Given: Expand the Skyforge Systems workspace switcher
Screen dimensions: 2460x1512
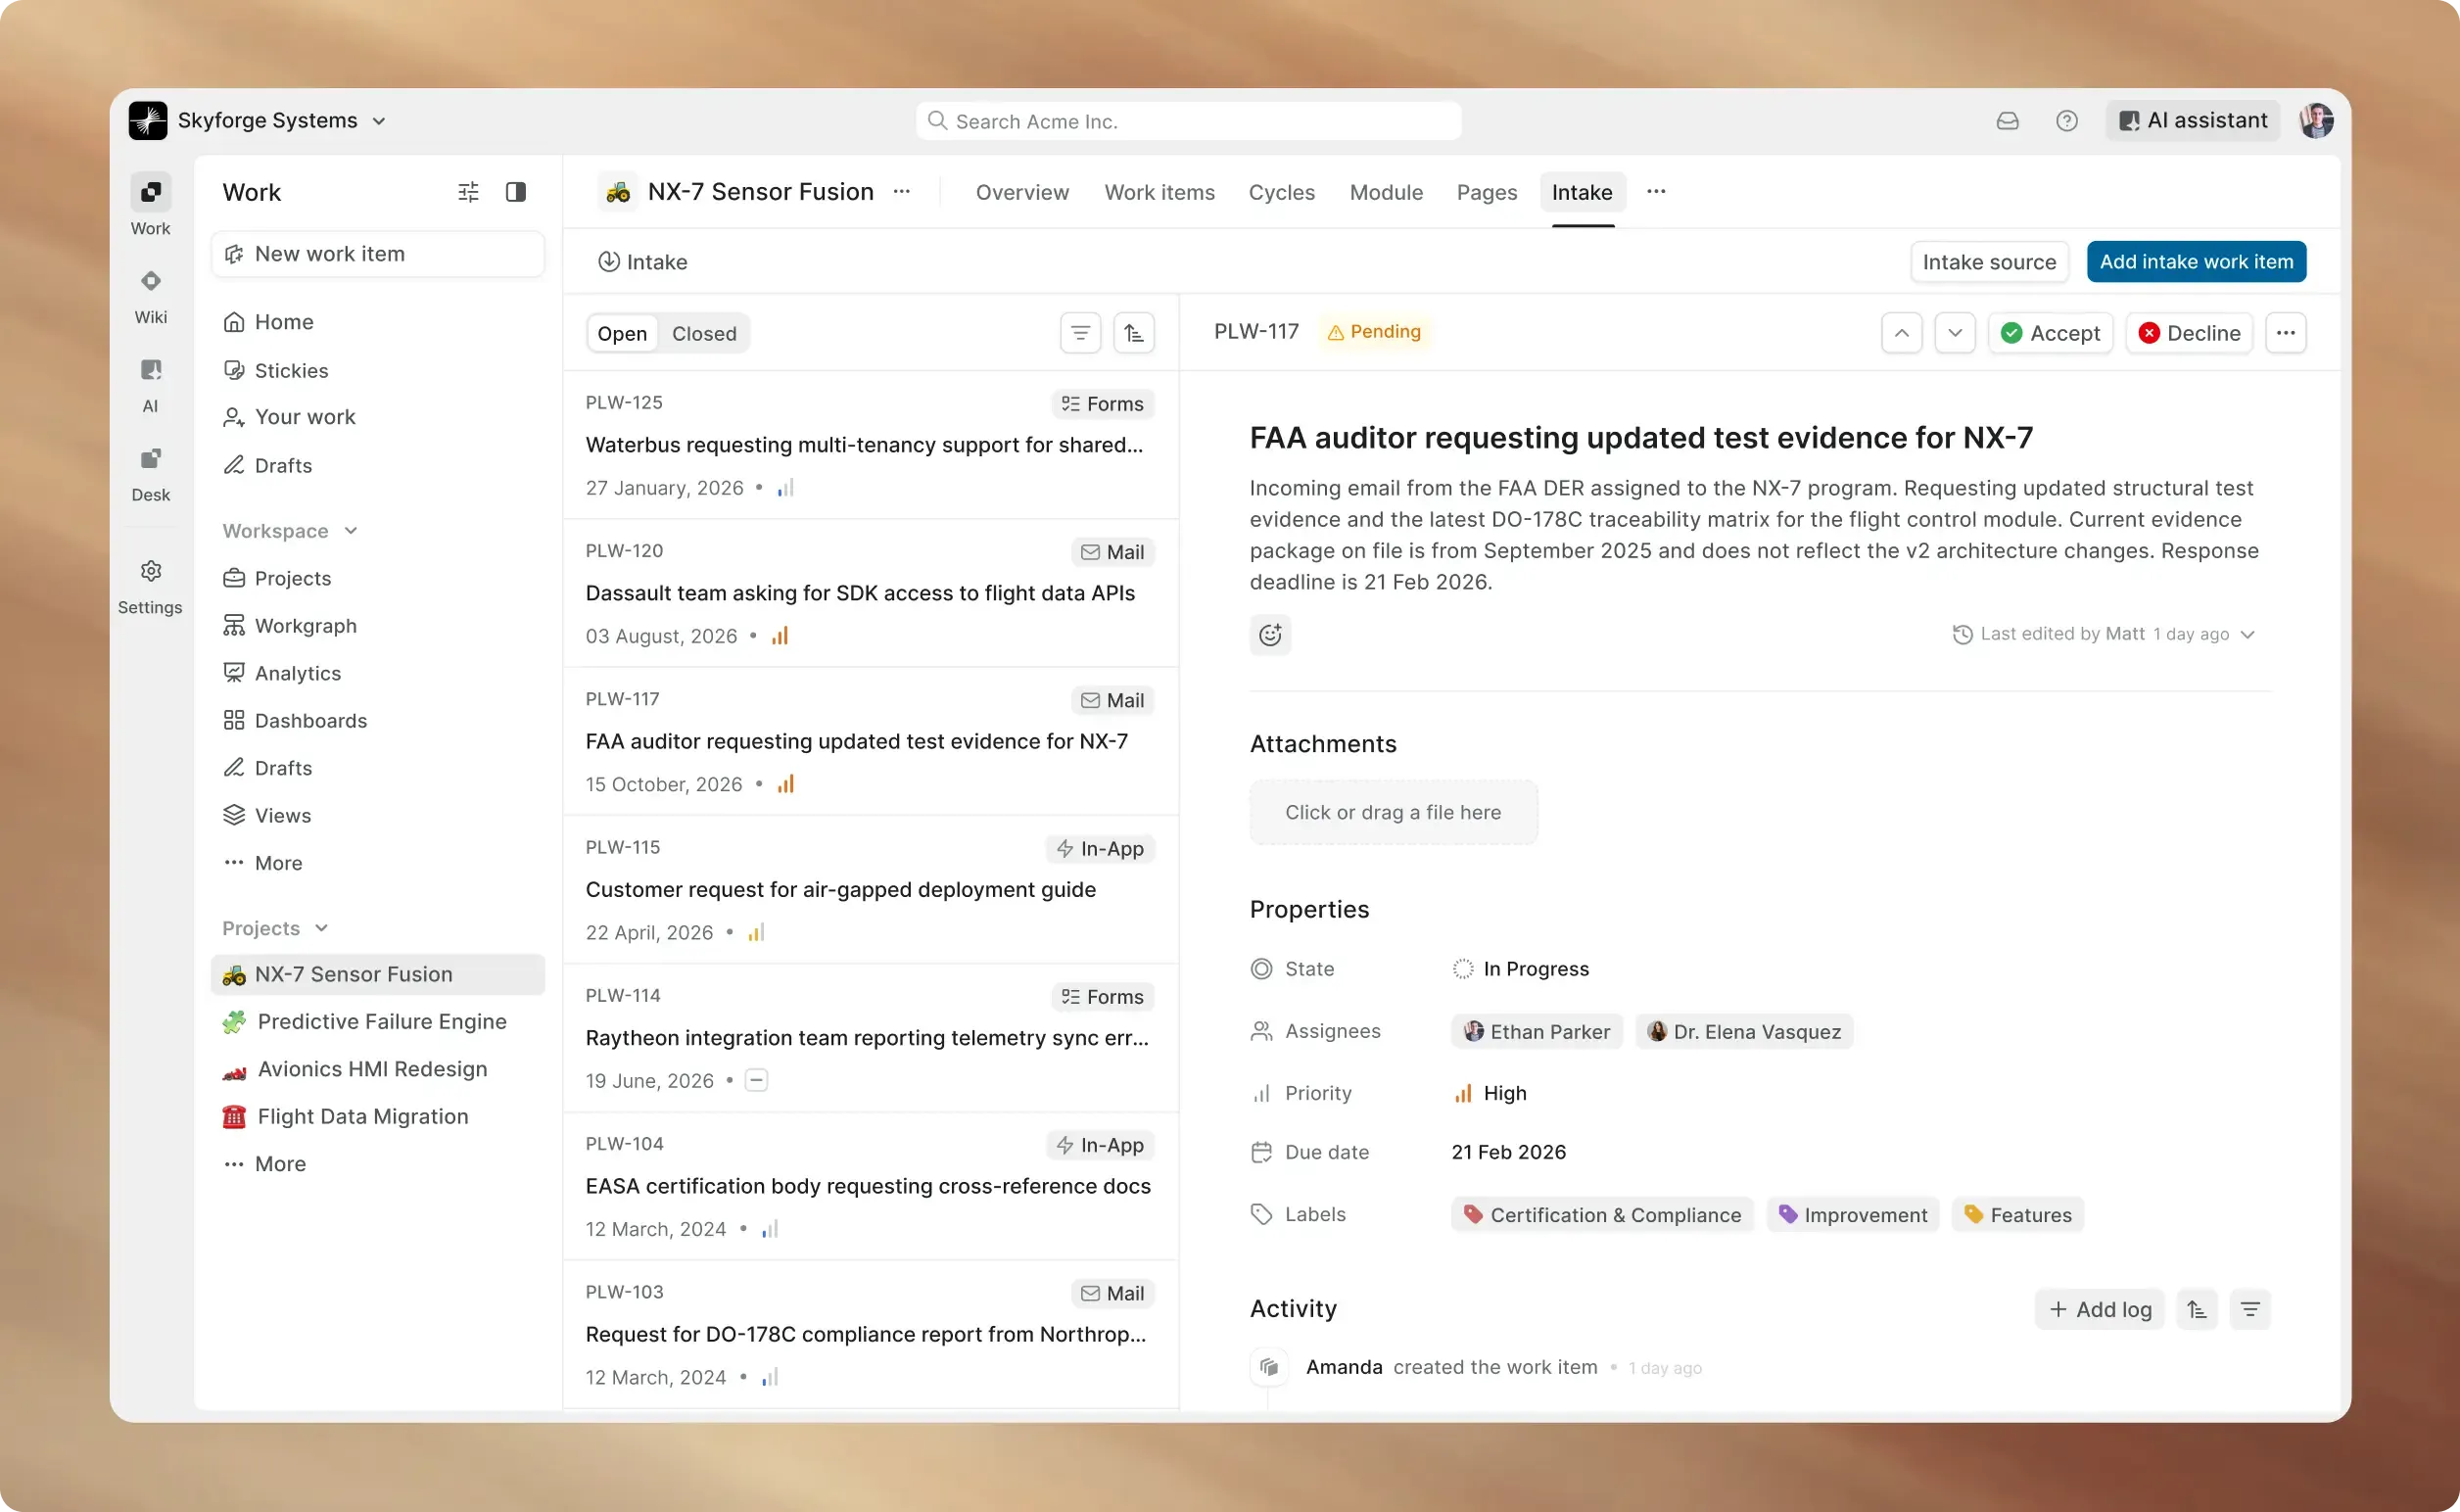Looking at the screenshot, I should point(379,121).
